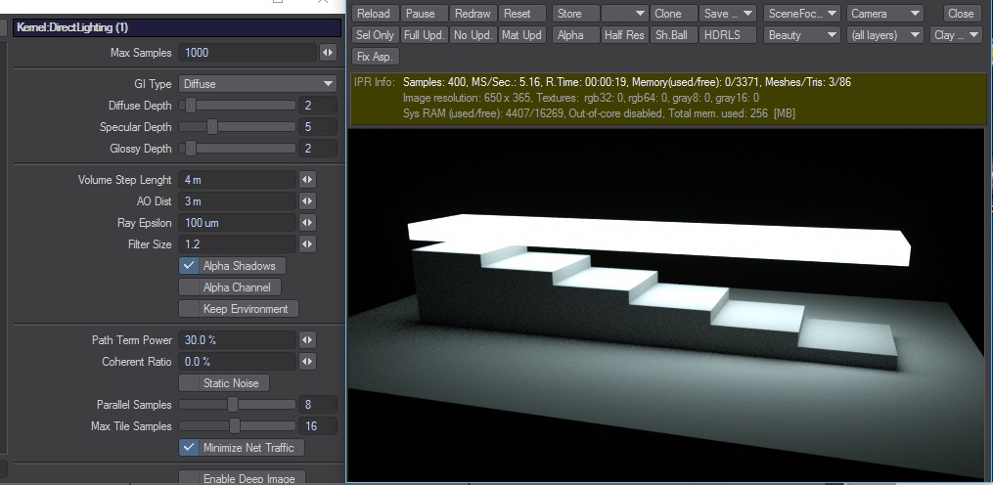Click the rendered staircase preview image
Screen dimensions: 993x485
[x=668, y=304]
